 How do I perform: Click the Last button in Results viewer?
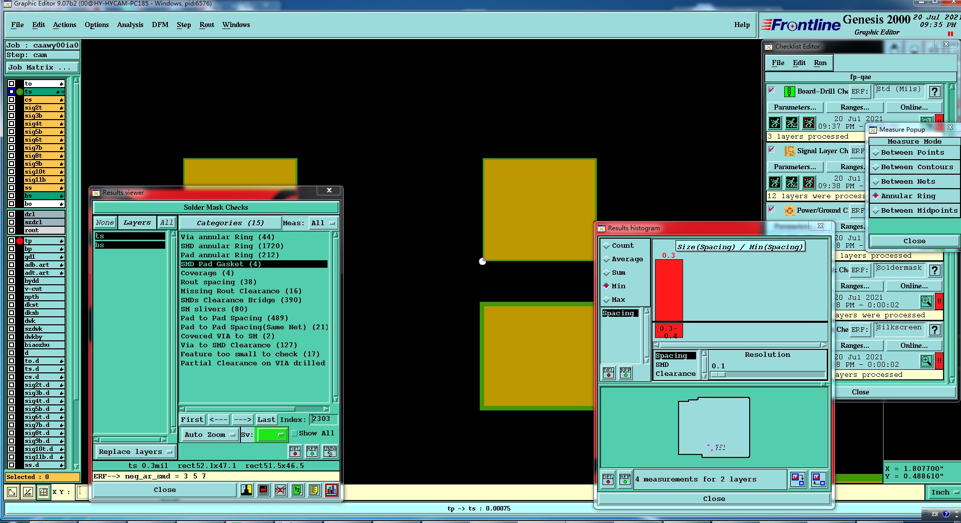tap(266, 420)
